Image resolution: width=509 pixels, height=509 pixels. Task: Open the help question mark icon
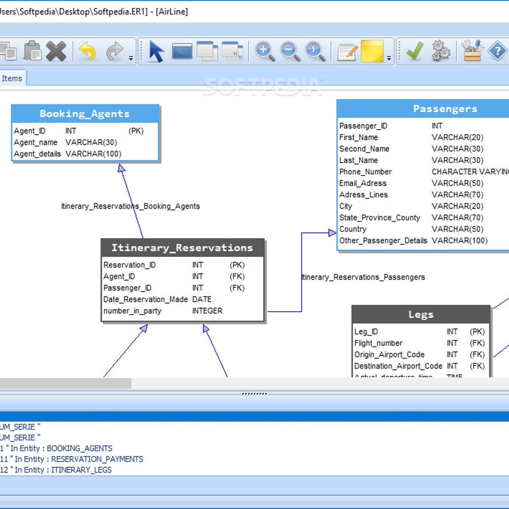pyautogui.click(x=497, y=51)
